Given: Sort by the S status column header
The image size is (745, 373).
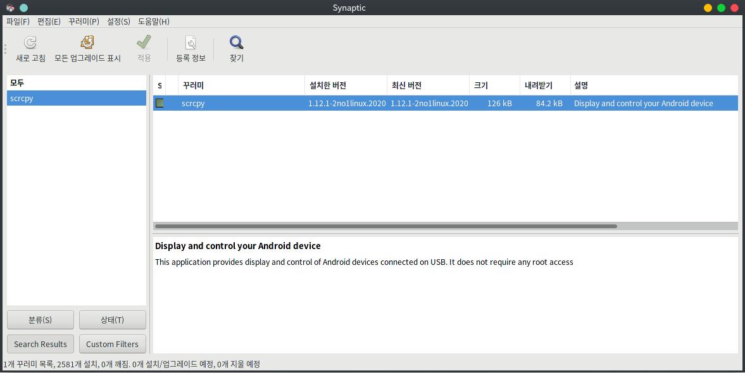Looking at the screenshot, I should tap(159, 85).
